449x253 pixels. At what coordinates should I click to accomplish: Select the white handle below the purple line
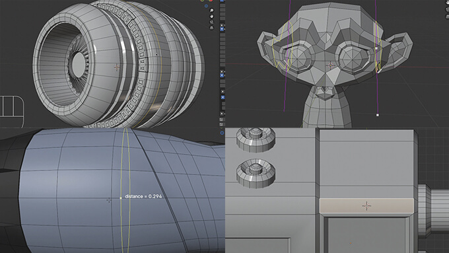click(378, 115)
